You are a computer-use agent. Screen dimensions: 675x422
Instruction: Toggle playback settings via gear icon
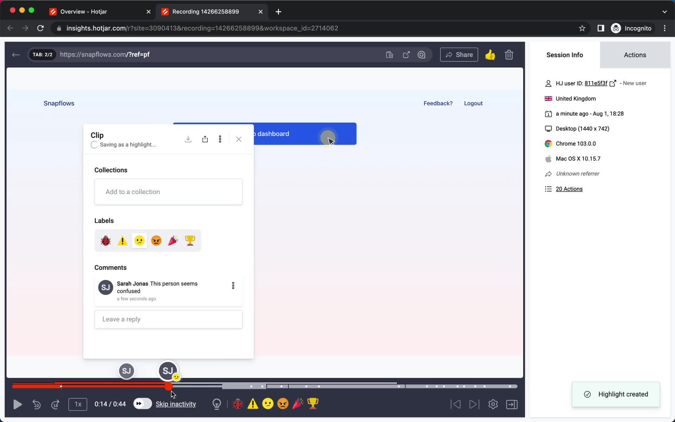[x=493, y=404]
